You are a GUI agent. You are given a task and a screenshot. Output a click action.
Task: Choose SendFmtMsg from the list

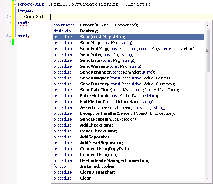(x=128, y=49)
